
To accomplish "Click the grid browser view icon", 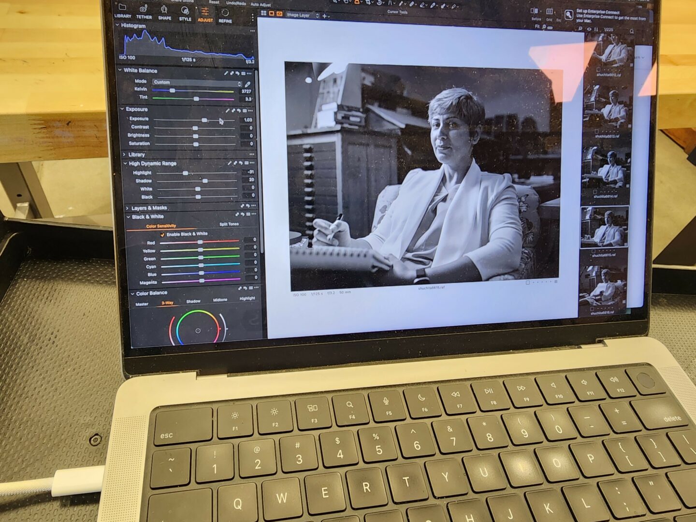I will tap(264, 14).
